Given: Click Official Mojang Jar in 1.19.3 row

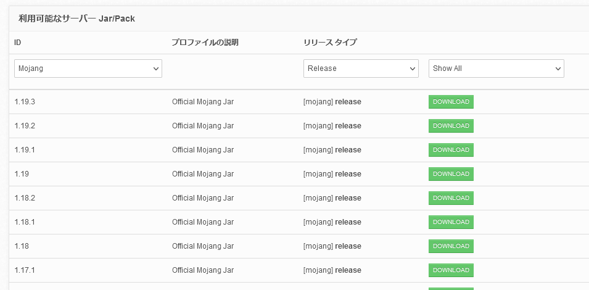Looking at the screenshot, I should point(203,102).
